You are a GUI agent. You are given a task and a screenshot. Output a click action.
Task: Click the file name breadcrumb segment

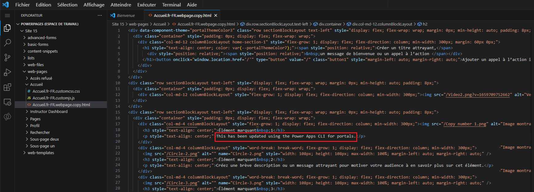[x=206, y=24]
